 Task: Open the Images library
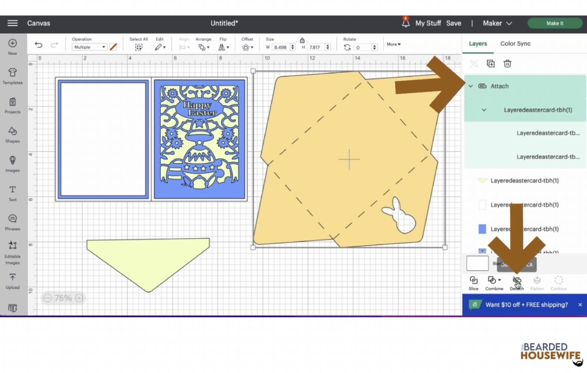(x=13, y=164)
